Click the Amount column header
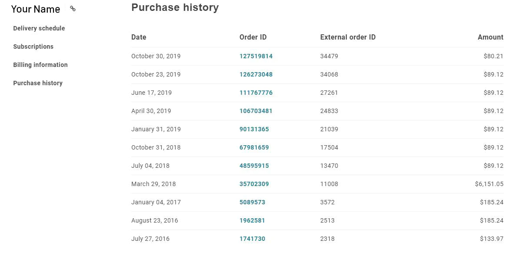The height and width of the screenshot is (253, 520). [490, 37]
